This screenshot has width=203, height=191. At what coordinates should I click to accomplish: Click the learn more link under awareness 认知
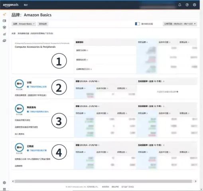(37, 87)
